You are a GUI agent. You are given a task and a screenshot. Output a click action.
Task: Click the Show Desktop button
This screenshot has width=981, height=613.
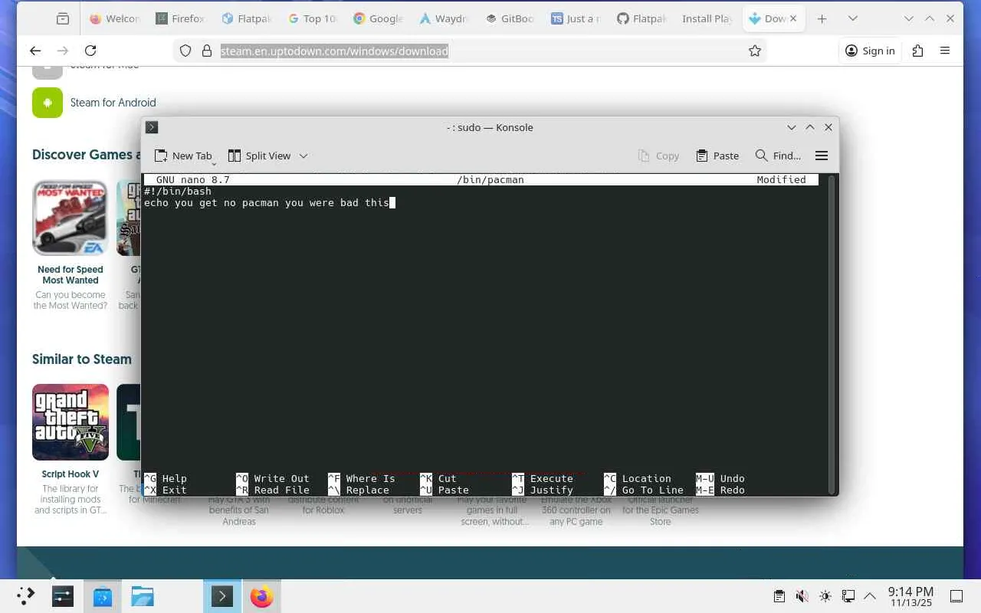956,596
